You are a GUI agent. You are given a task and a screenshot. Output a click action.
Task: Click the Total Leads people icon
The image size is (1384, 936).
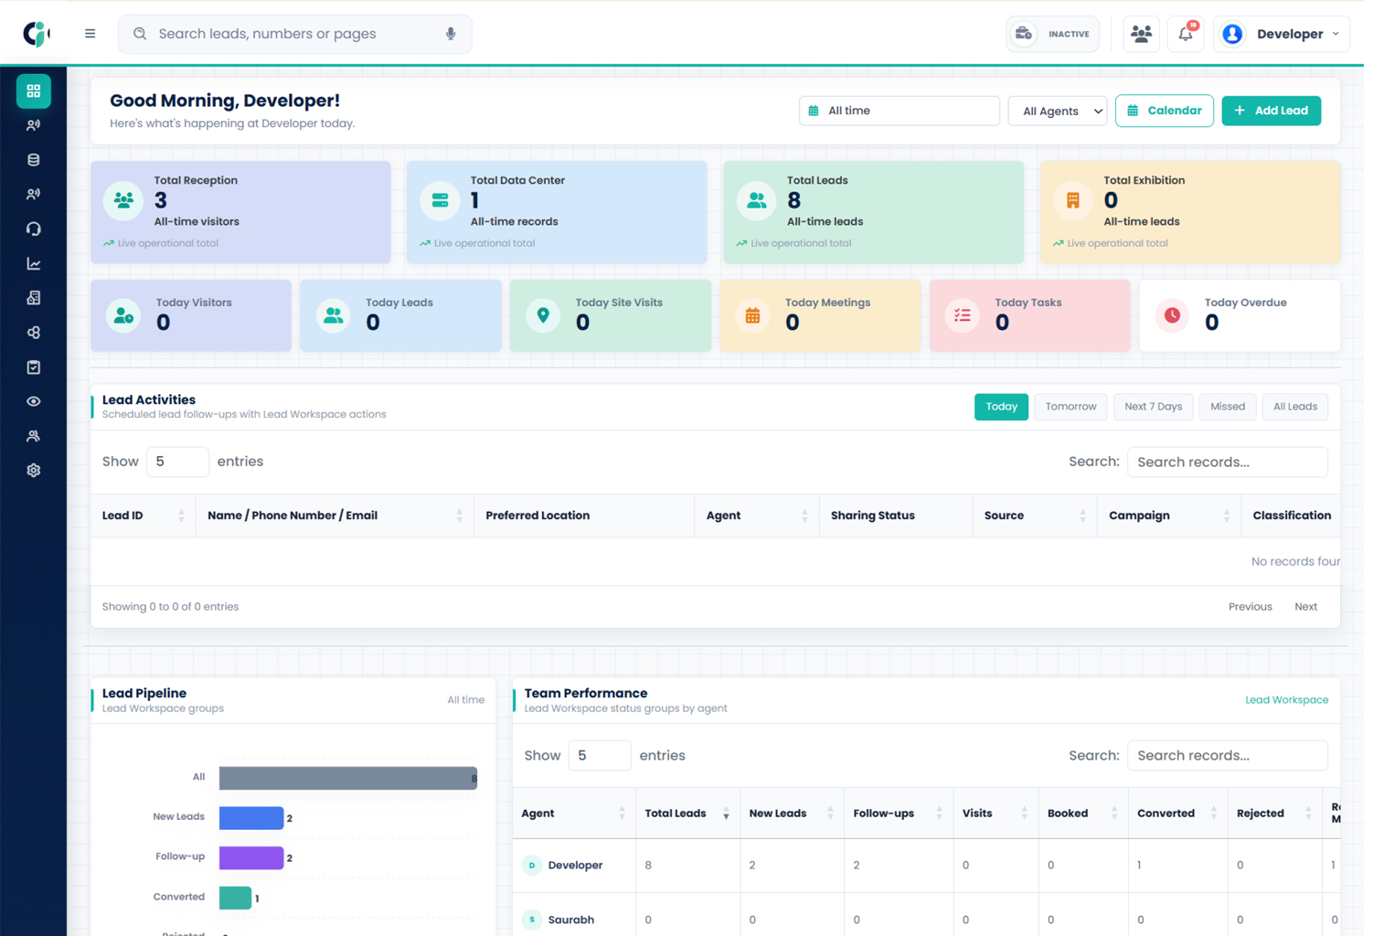[x=756, y=200]
